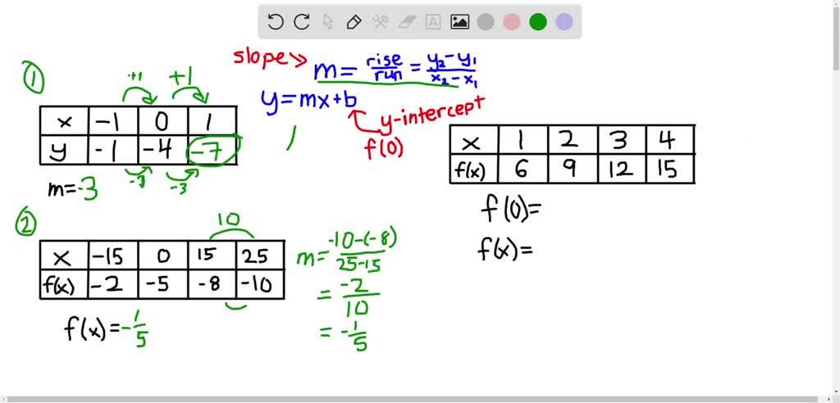Click the black "f(x)=" prompt under f(0)
The image size is (840, 403).
[x=505, y=249]
